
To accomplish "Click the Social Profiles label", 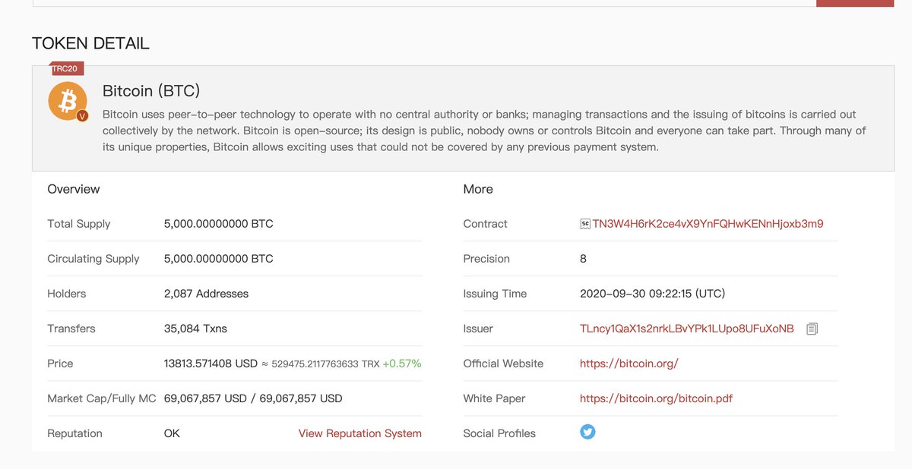I will point(499,433).
